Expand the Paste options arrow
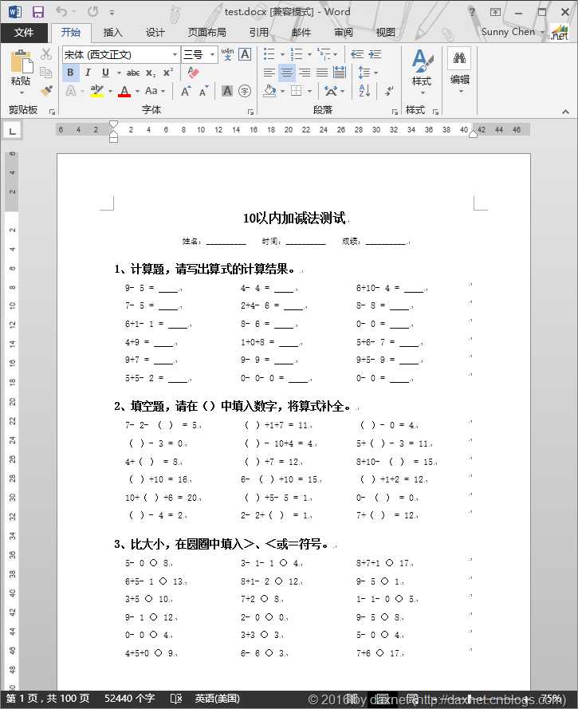The image size is (578, 709). coord(22,93)
